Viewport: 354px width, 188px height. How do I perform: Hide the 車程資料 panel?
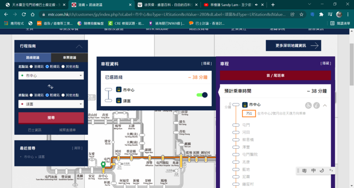(x=206, y=64)
